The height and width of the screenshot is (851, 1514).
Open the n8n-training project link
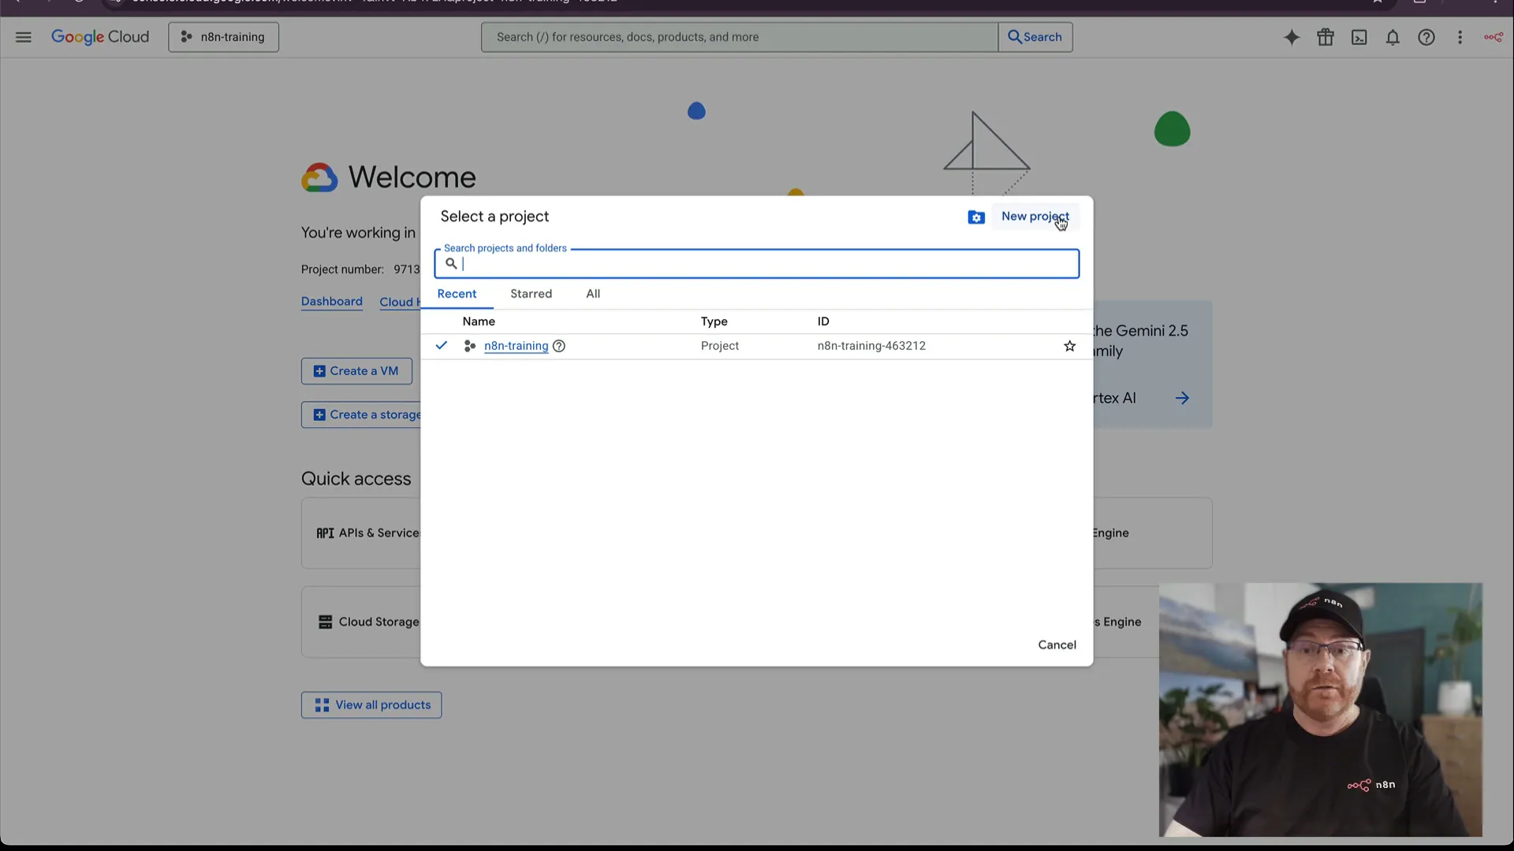pyautogui.click(x=516, y=346)
